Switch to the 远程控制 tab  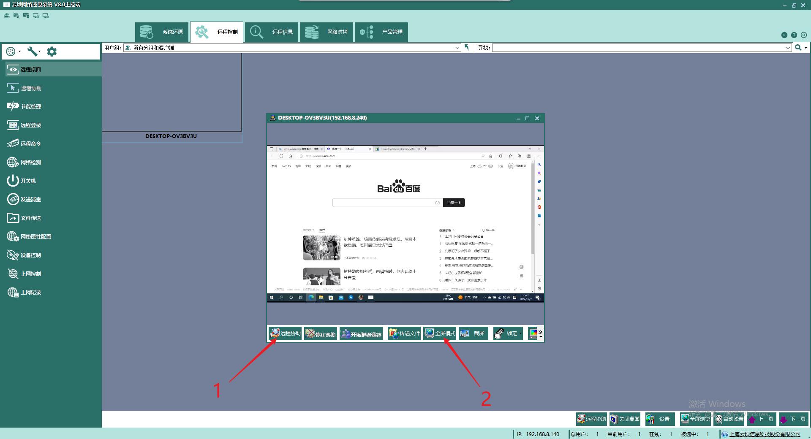217,32
